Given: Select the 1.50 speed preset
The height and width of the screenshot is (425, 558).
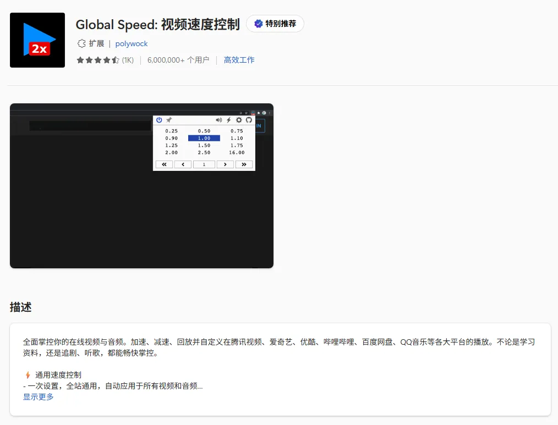Looking at the screenshot, I should pos(204,145).
